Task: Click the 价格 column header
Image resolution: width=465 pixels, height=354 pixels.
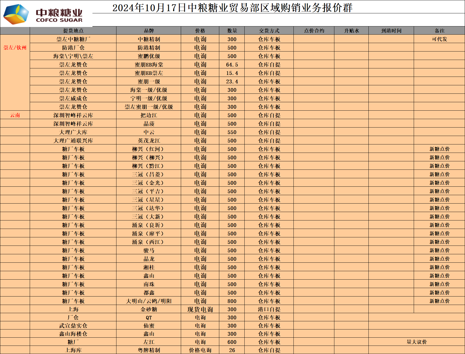Action: [x=200, y=31]
